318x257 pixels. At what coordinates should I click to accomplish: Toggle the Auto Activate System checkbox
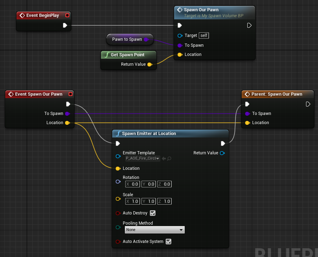(168, 242)
